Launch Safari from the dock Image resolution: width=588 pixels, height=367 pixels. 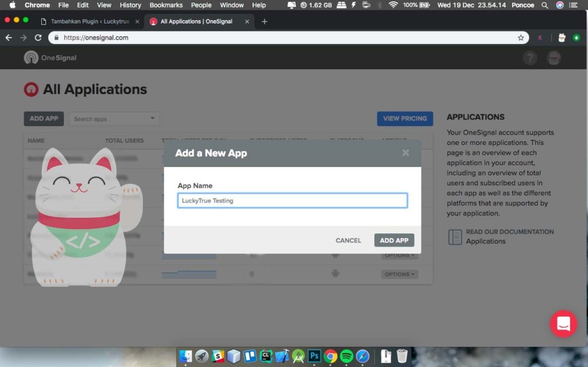pyautogui.click(x=363, y=356)
